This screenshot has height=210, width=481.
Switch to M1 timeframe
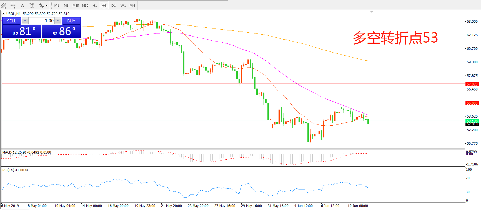click(x=57, y=5)
